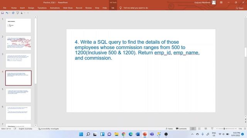Open File Explorer from taskbar
Image resolution: width=247 pixels, height=138 pixels.
[x=117, y=134]
